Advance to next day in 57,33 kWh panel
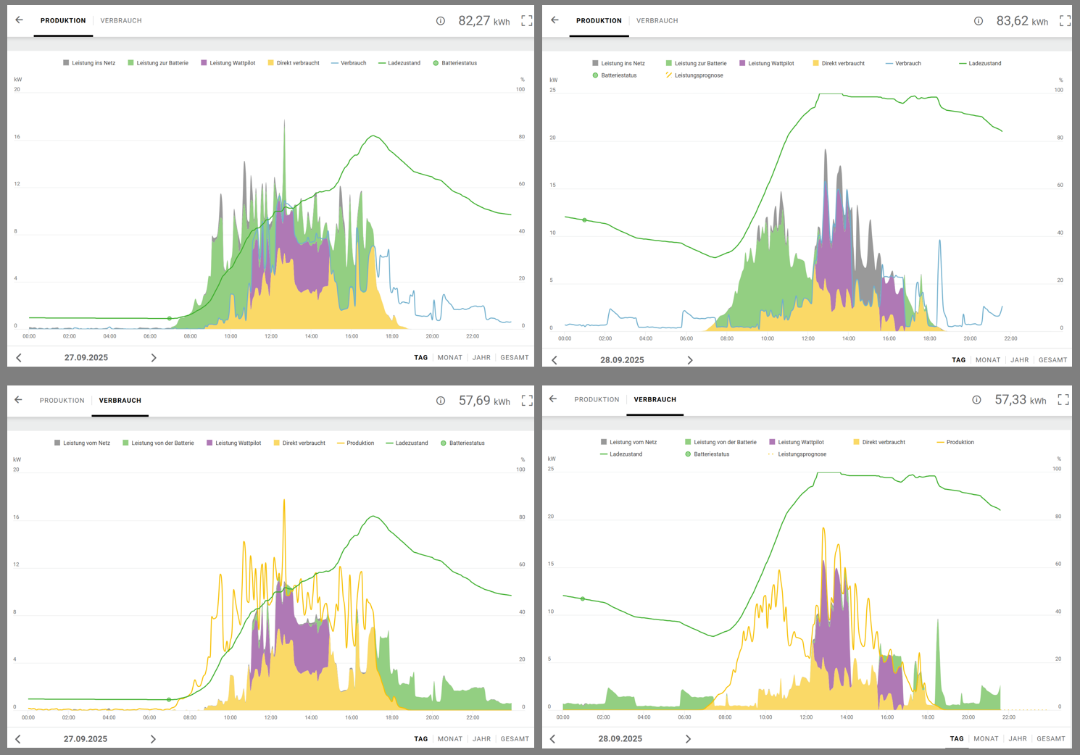 [x=688, y=739]
